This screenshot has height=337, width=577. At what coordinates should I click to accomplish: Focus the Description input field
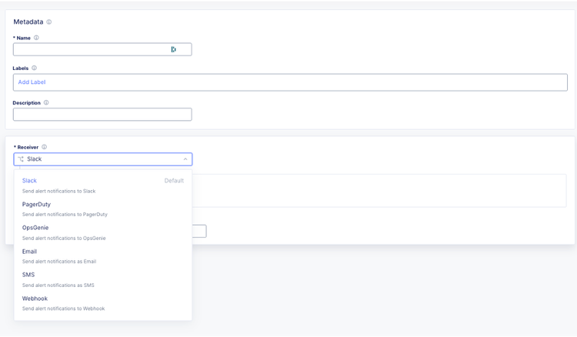coord(102,115)
